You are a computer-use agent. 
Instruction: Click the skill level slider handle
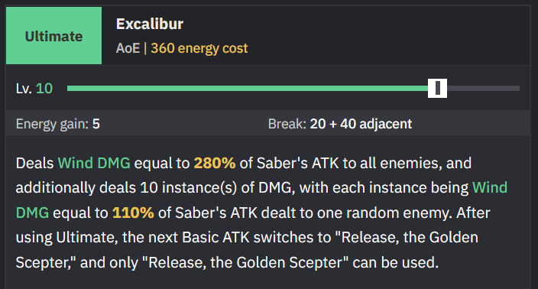click(x=437, y=88)
